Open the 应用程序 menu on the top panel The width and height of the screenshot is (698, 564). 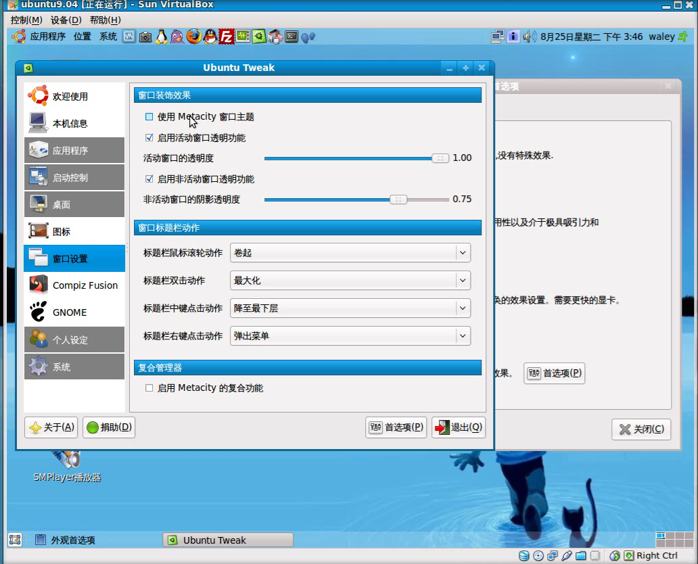47,37
